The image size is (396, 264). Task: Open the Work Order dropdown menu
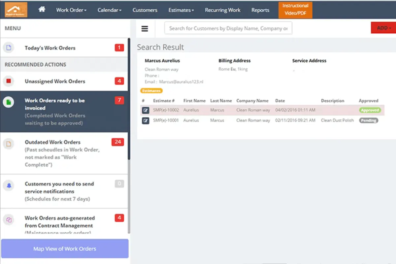(x=71, y=10)
